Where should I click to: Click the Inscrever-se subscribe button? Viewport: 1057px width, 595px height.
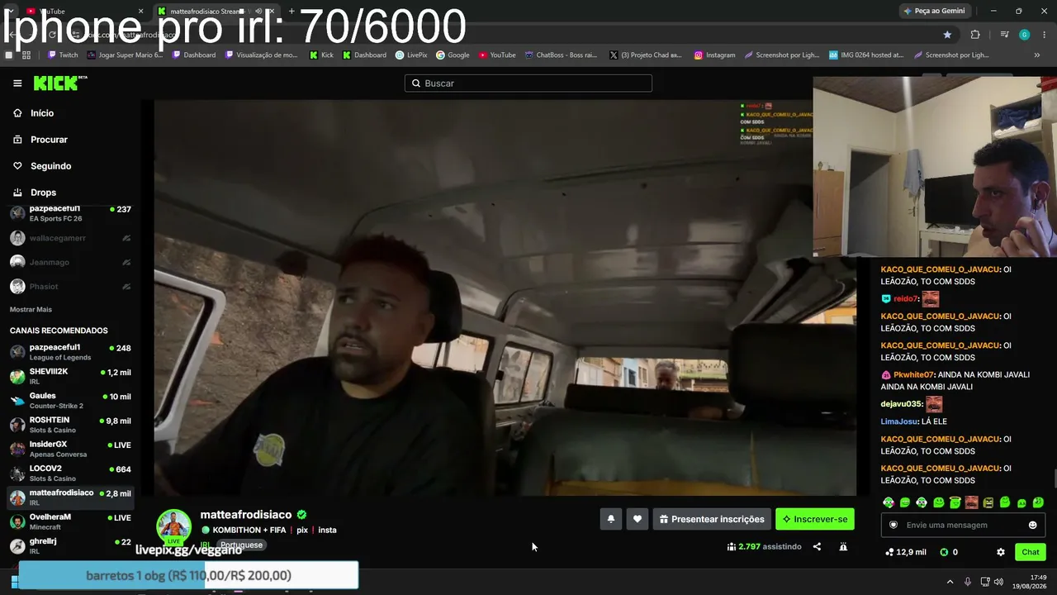815,519
